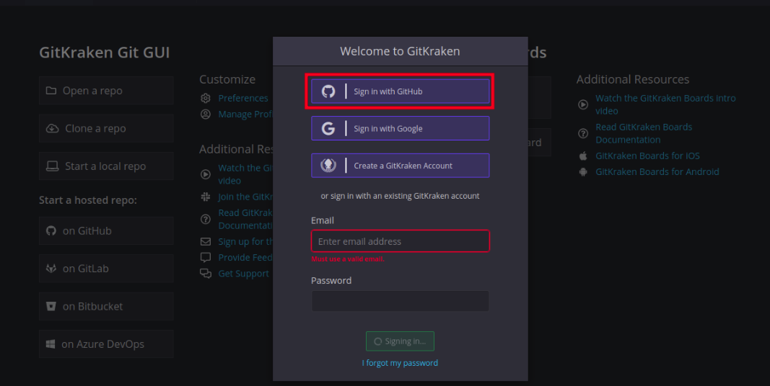Click the play icon beside Boards intro video
This screenshot has height=386, width=770.
[x=583, y=104]
